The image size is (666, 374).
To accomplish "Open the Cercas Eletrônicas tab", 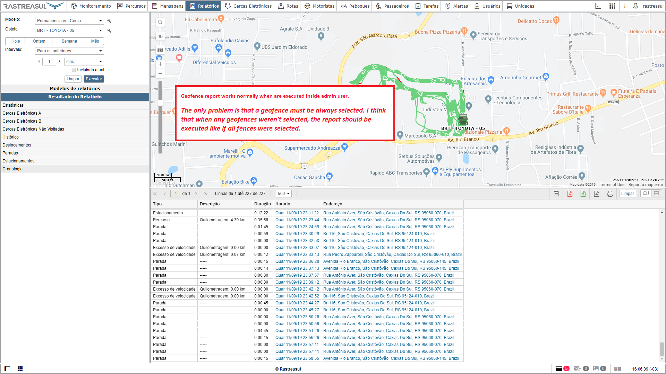I will (248, 6).
